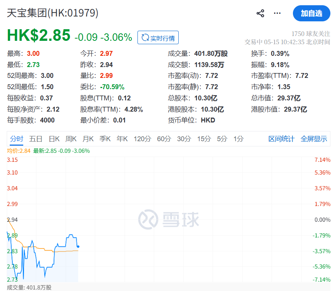Select the 分时 chart tab
Viewport: 336px width, 291px height.
[16, 139]
